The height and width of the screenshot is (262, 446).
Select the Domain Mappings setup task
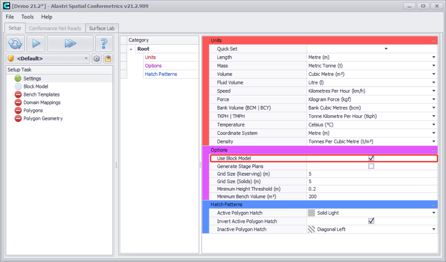click(42, 102)
